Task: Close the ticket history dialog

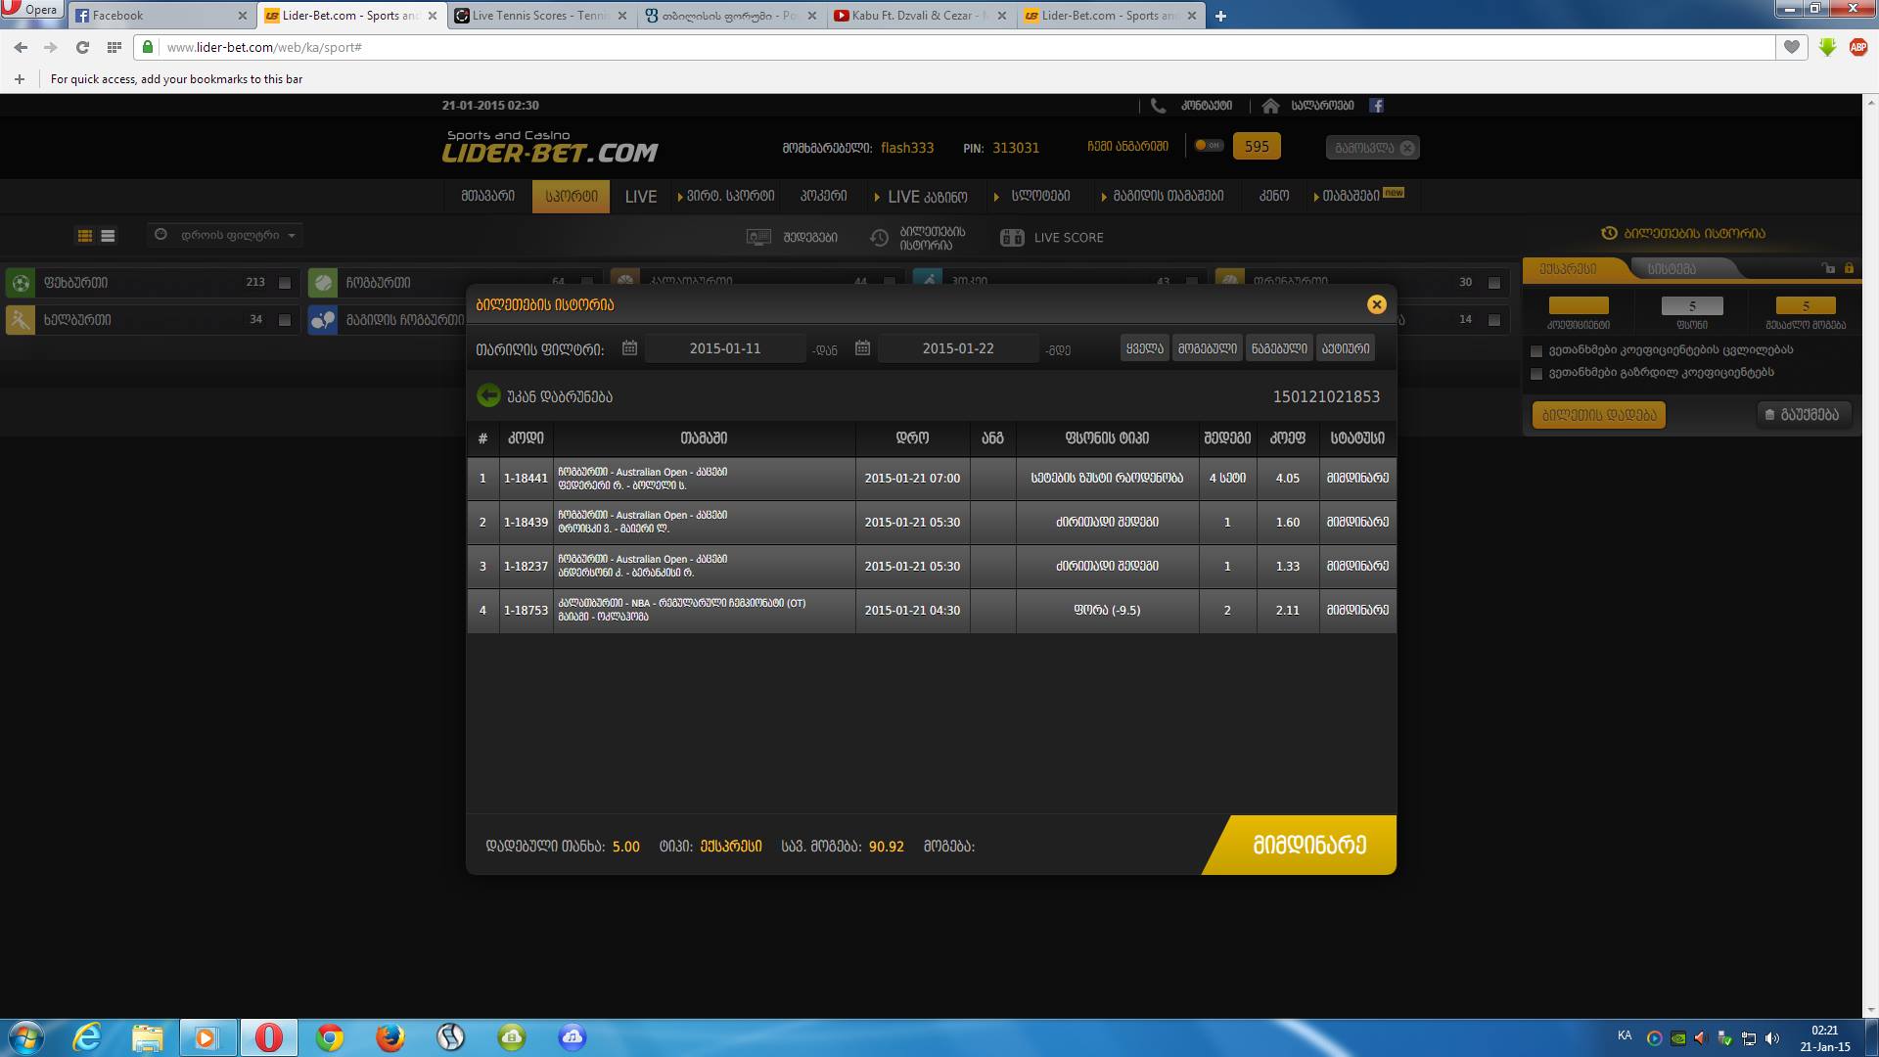Action: click(x=1376, y=304)
